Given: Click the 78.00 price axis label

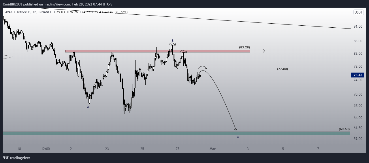Looking at the screenshot, I should point(358,67).
